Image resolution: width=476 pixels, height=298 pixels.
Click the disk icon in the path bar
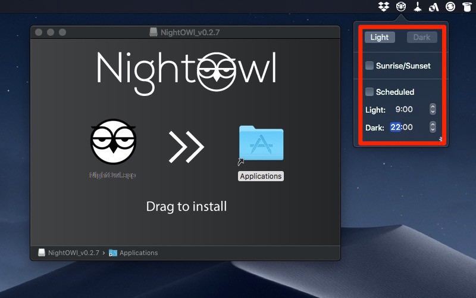tap(42, 253)
